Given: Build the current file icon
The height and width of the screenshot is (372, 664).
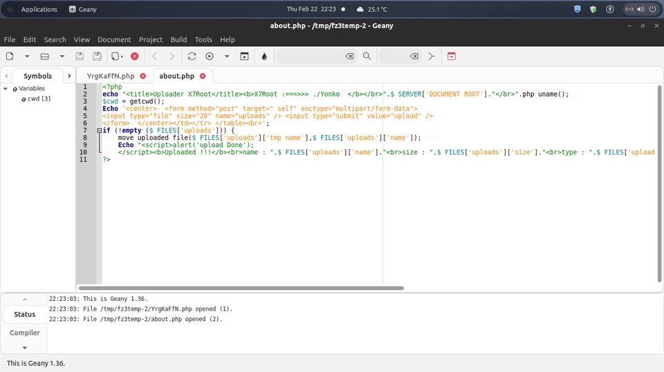Looking at the screenshot, I should point(210,56).
